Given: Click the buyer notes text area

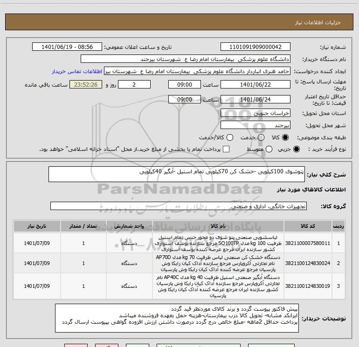Looking at the screenshot, I should 177,318.
